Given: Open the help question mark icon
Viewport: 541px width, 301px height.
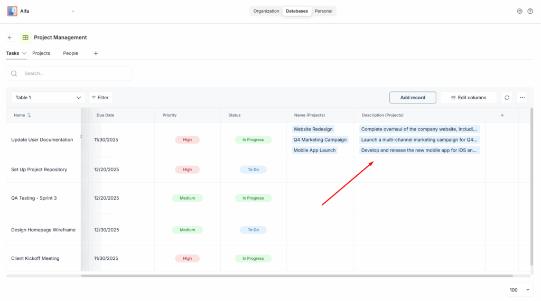Looking at the screenshot, I should click(x=530, y=11).
